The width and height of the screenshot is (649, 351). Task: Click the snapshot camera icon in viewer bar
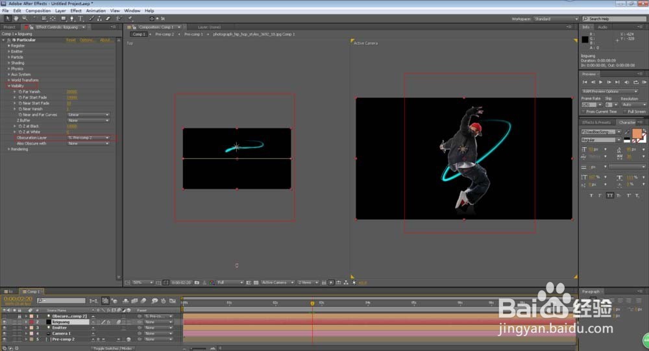pyautogui.click(x=197, y=283)
